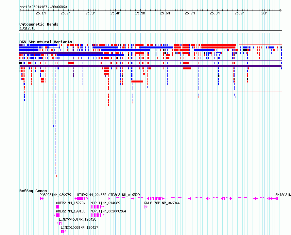Open the NUPL1|NM_001008564 gene label
Image resolution: width=291 pixels, height=235 pixels.
[108, 211]
